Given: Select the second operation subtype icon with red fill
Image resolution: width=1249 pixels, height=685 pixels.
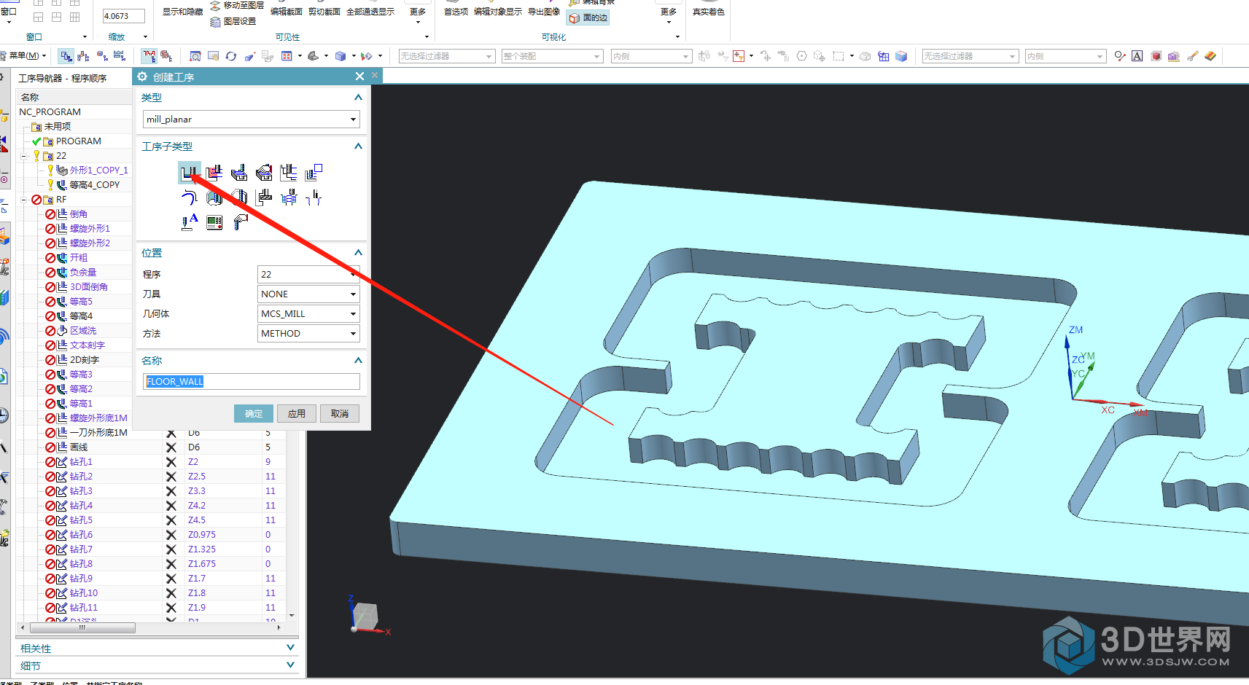Looking at the screenshot, I should (x=214, y=173).
